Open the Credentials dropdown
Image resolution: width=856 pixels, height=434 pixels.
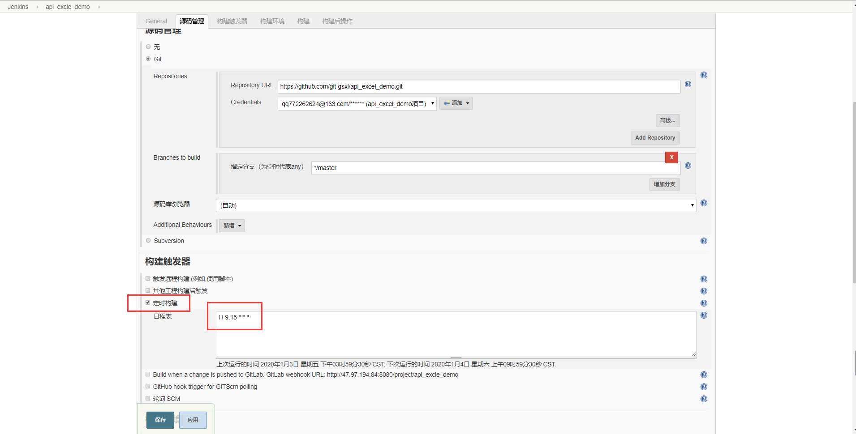[x=357, y=103]
